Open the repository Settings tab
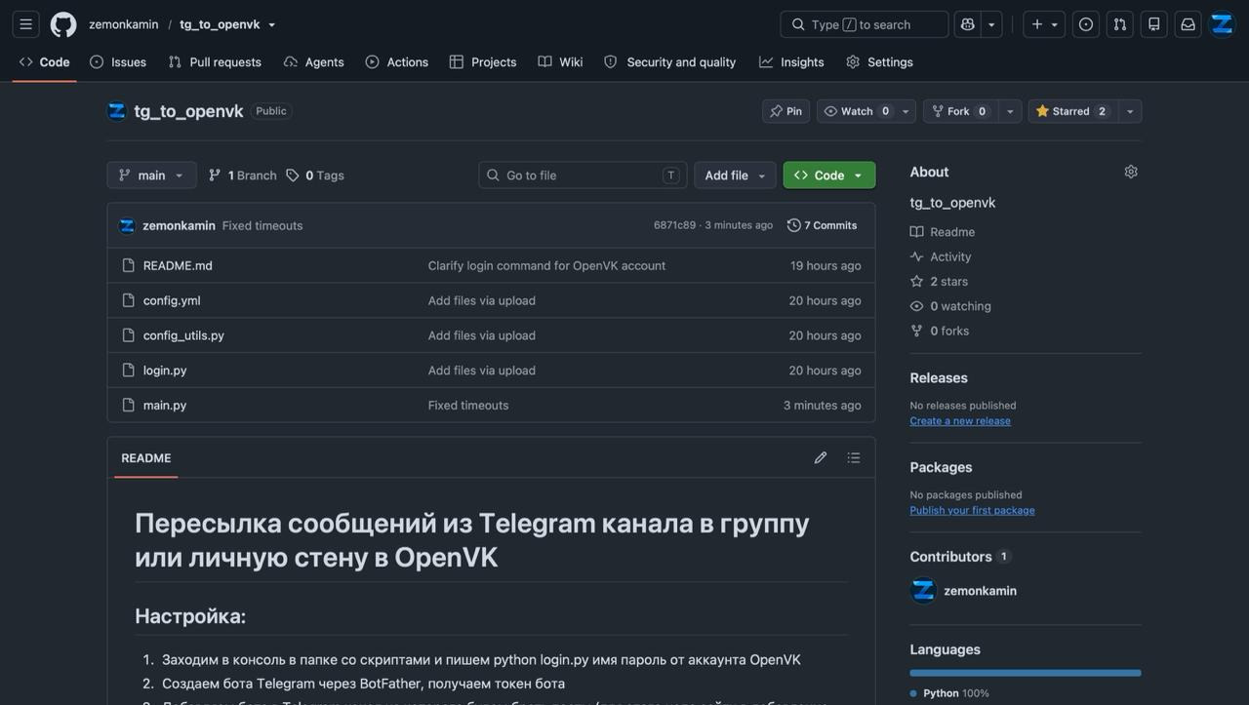1249x705 pixels. 880,62
